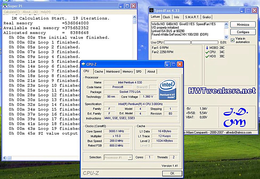Click the Super PI title bar icon

coord(5,6)
